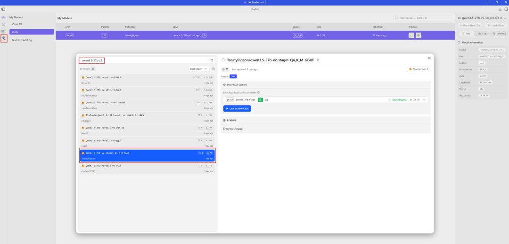Open the Model Card link
The height and width of the screenshot is (244, 509).
click(x=419, y=69)
